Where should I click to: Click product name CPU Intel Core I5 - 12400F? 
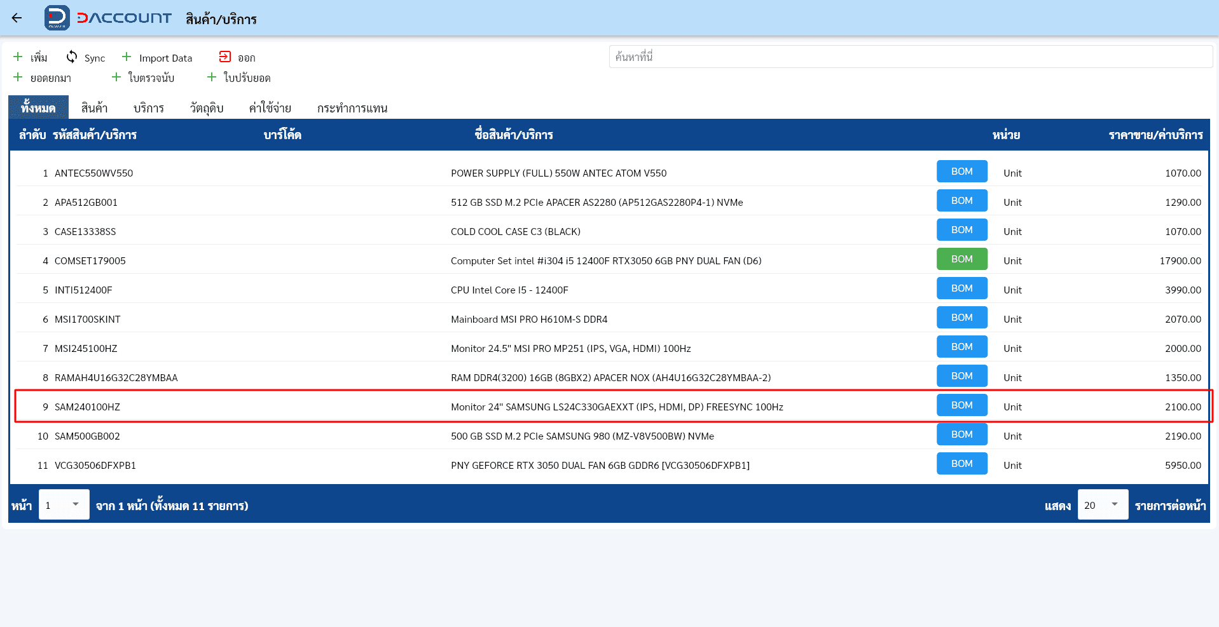pos(509,290)
